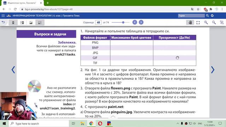Click the address bar URL
This screenshot has height=127, width=226.
click(49, 9)
